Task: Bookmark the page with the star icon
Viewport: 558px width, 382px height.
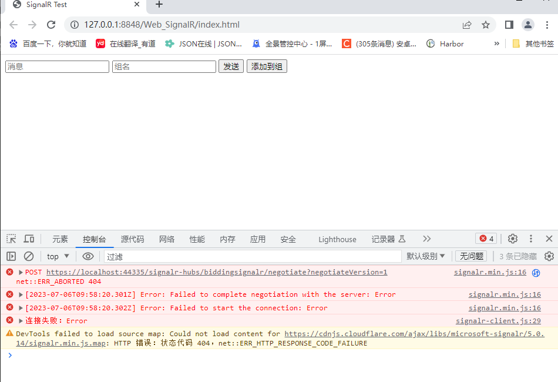Action: (x=486, y=25)
